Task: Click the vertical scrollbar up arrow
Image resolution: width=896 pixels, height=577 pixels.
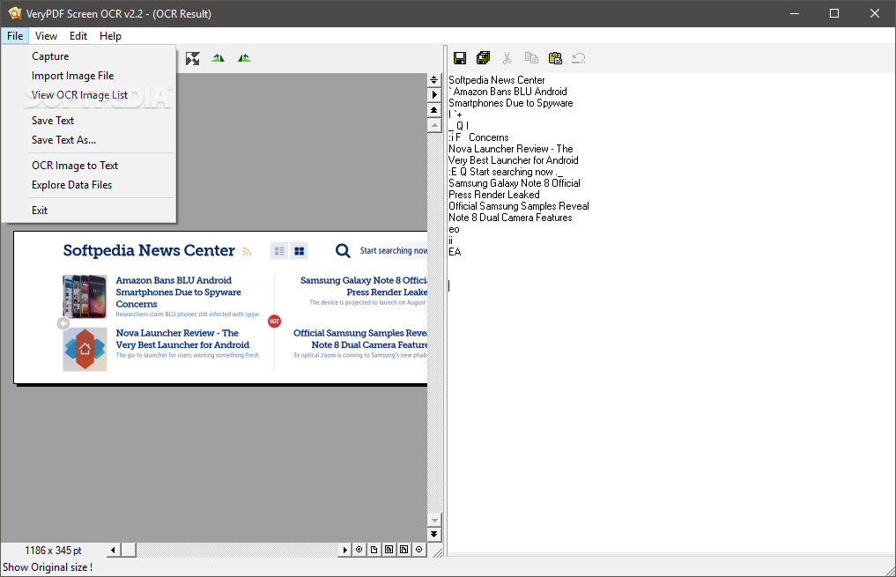Action: pyautogui.click(x=433, y=124)
